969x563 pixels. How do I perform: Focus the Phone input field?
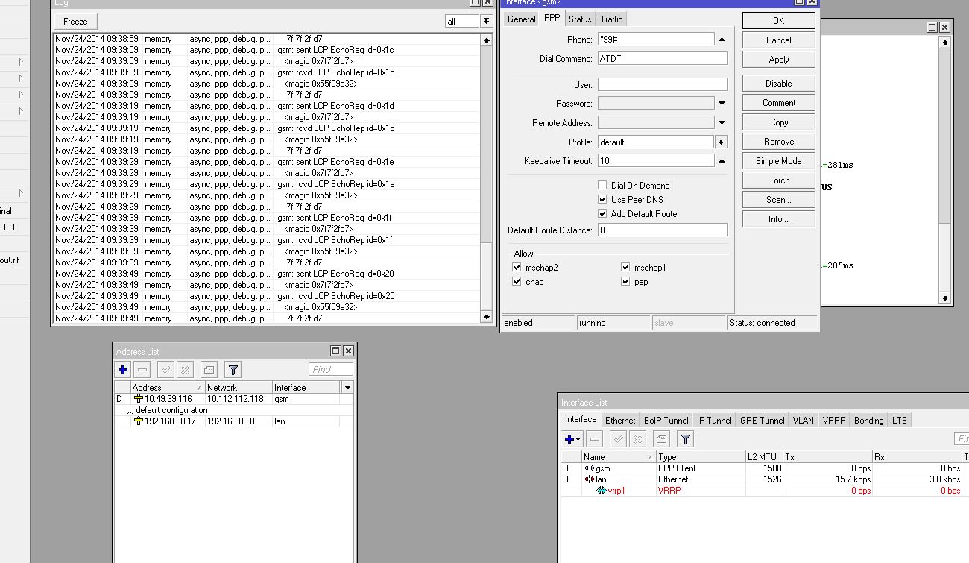tap(656, 40)
